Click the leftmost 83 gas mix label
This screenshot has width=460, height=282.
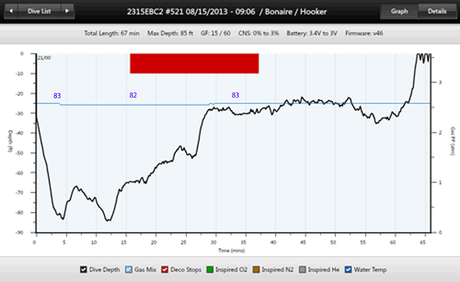click(x=57, y=95)
